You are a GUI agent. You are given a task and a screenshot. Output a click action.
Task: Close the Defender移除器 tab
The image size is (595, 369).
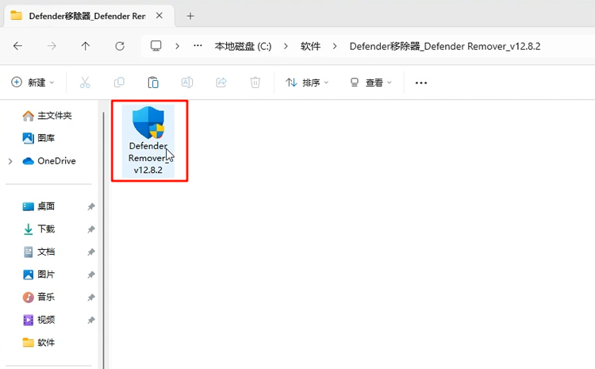click(159, 16)
